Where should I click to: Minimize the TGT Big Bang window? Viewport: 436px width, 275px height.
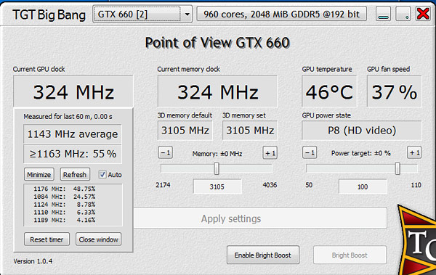point(383,14)
